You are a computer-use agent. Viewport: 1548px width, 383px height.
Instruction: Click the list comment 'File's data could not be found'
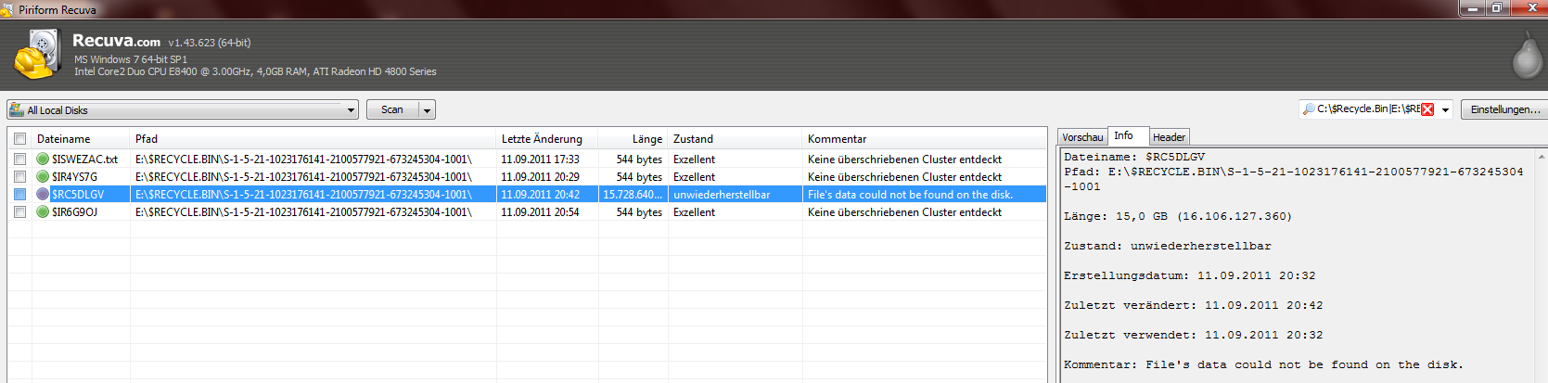(x=910, y=195)
